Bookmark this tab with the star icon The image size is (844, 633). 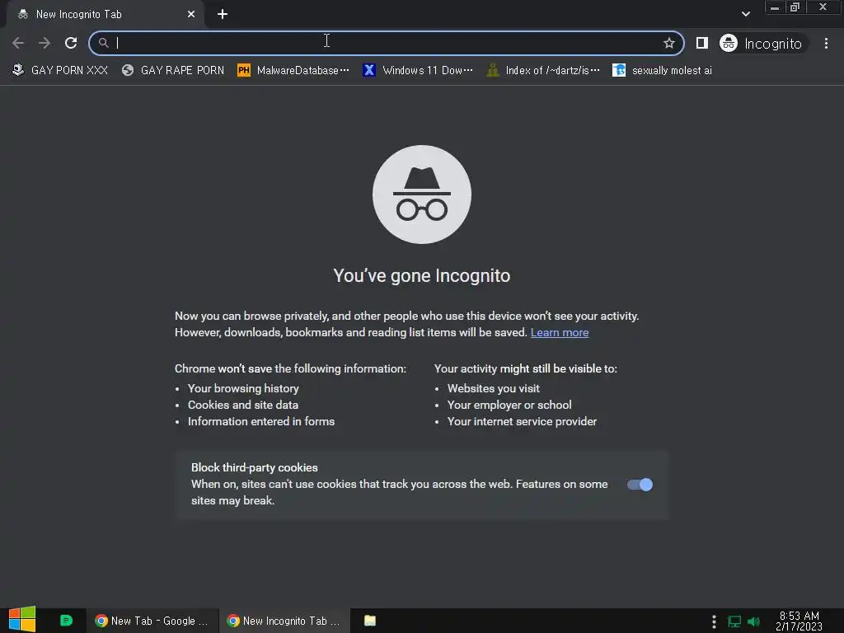[668, 43]
